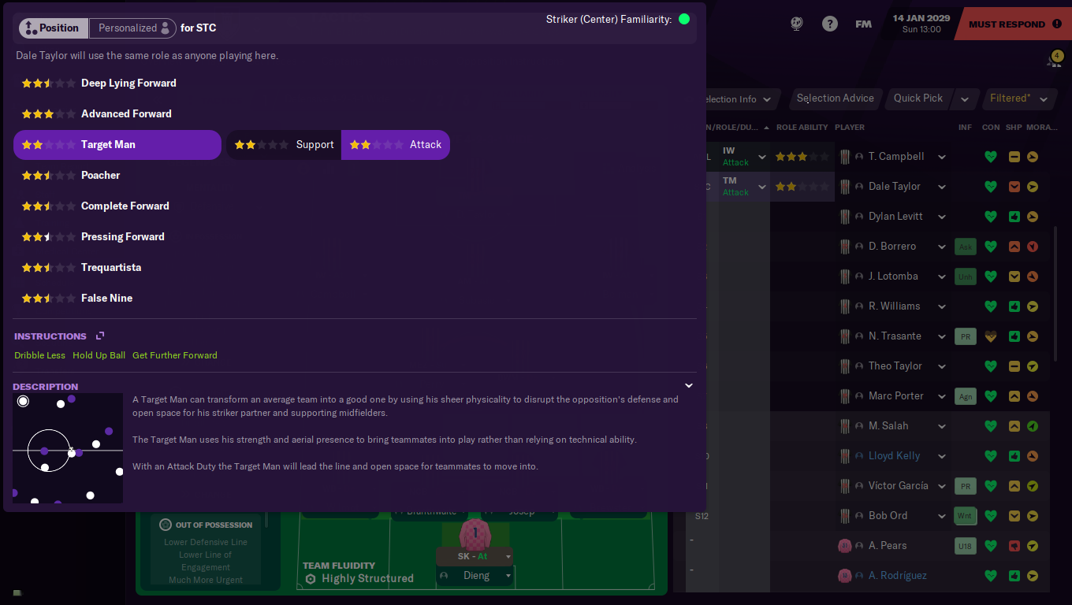Click T. Campbell's condition heart icon
The image size is (1072, 605).
[991, 157]
